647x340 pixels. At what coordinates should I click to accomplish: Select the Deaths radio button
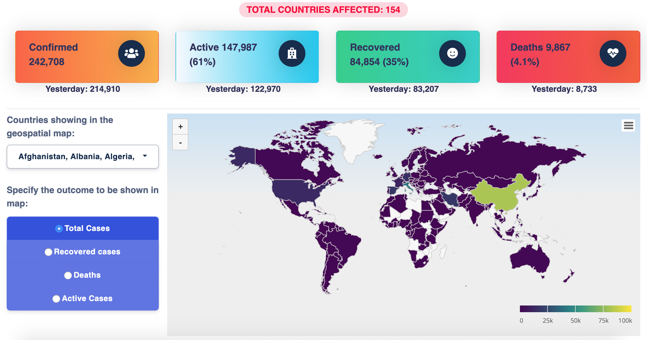pos(68,275)
